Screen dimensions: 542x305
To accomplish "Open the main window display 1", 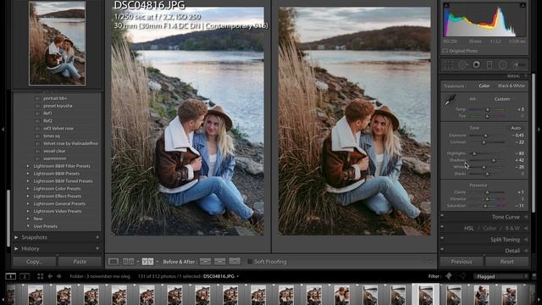I will 11,276.
